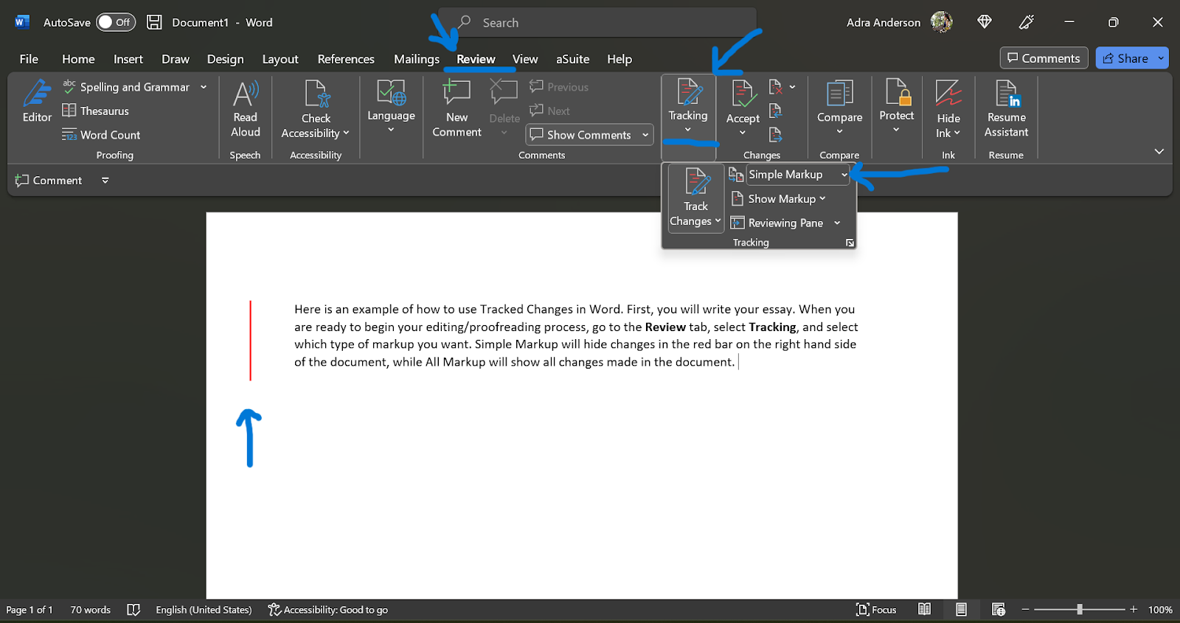Click the pen icon next to the diamond
1180x623 pixels.
click(x=1026, y=22)
